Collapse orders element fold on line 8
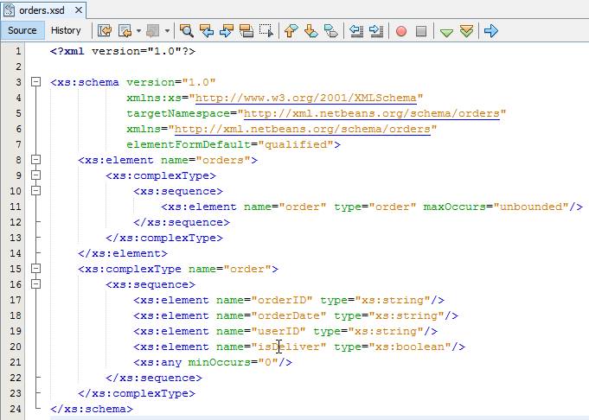This screenshot has width=589, height=420. pyautogui.click(x=35, y=160)
